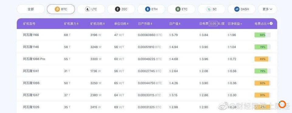Sort table by 矿机功耗 column
The height and width of the screenshot is (113, 292).
click(x=97, y=24)
